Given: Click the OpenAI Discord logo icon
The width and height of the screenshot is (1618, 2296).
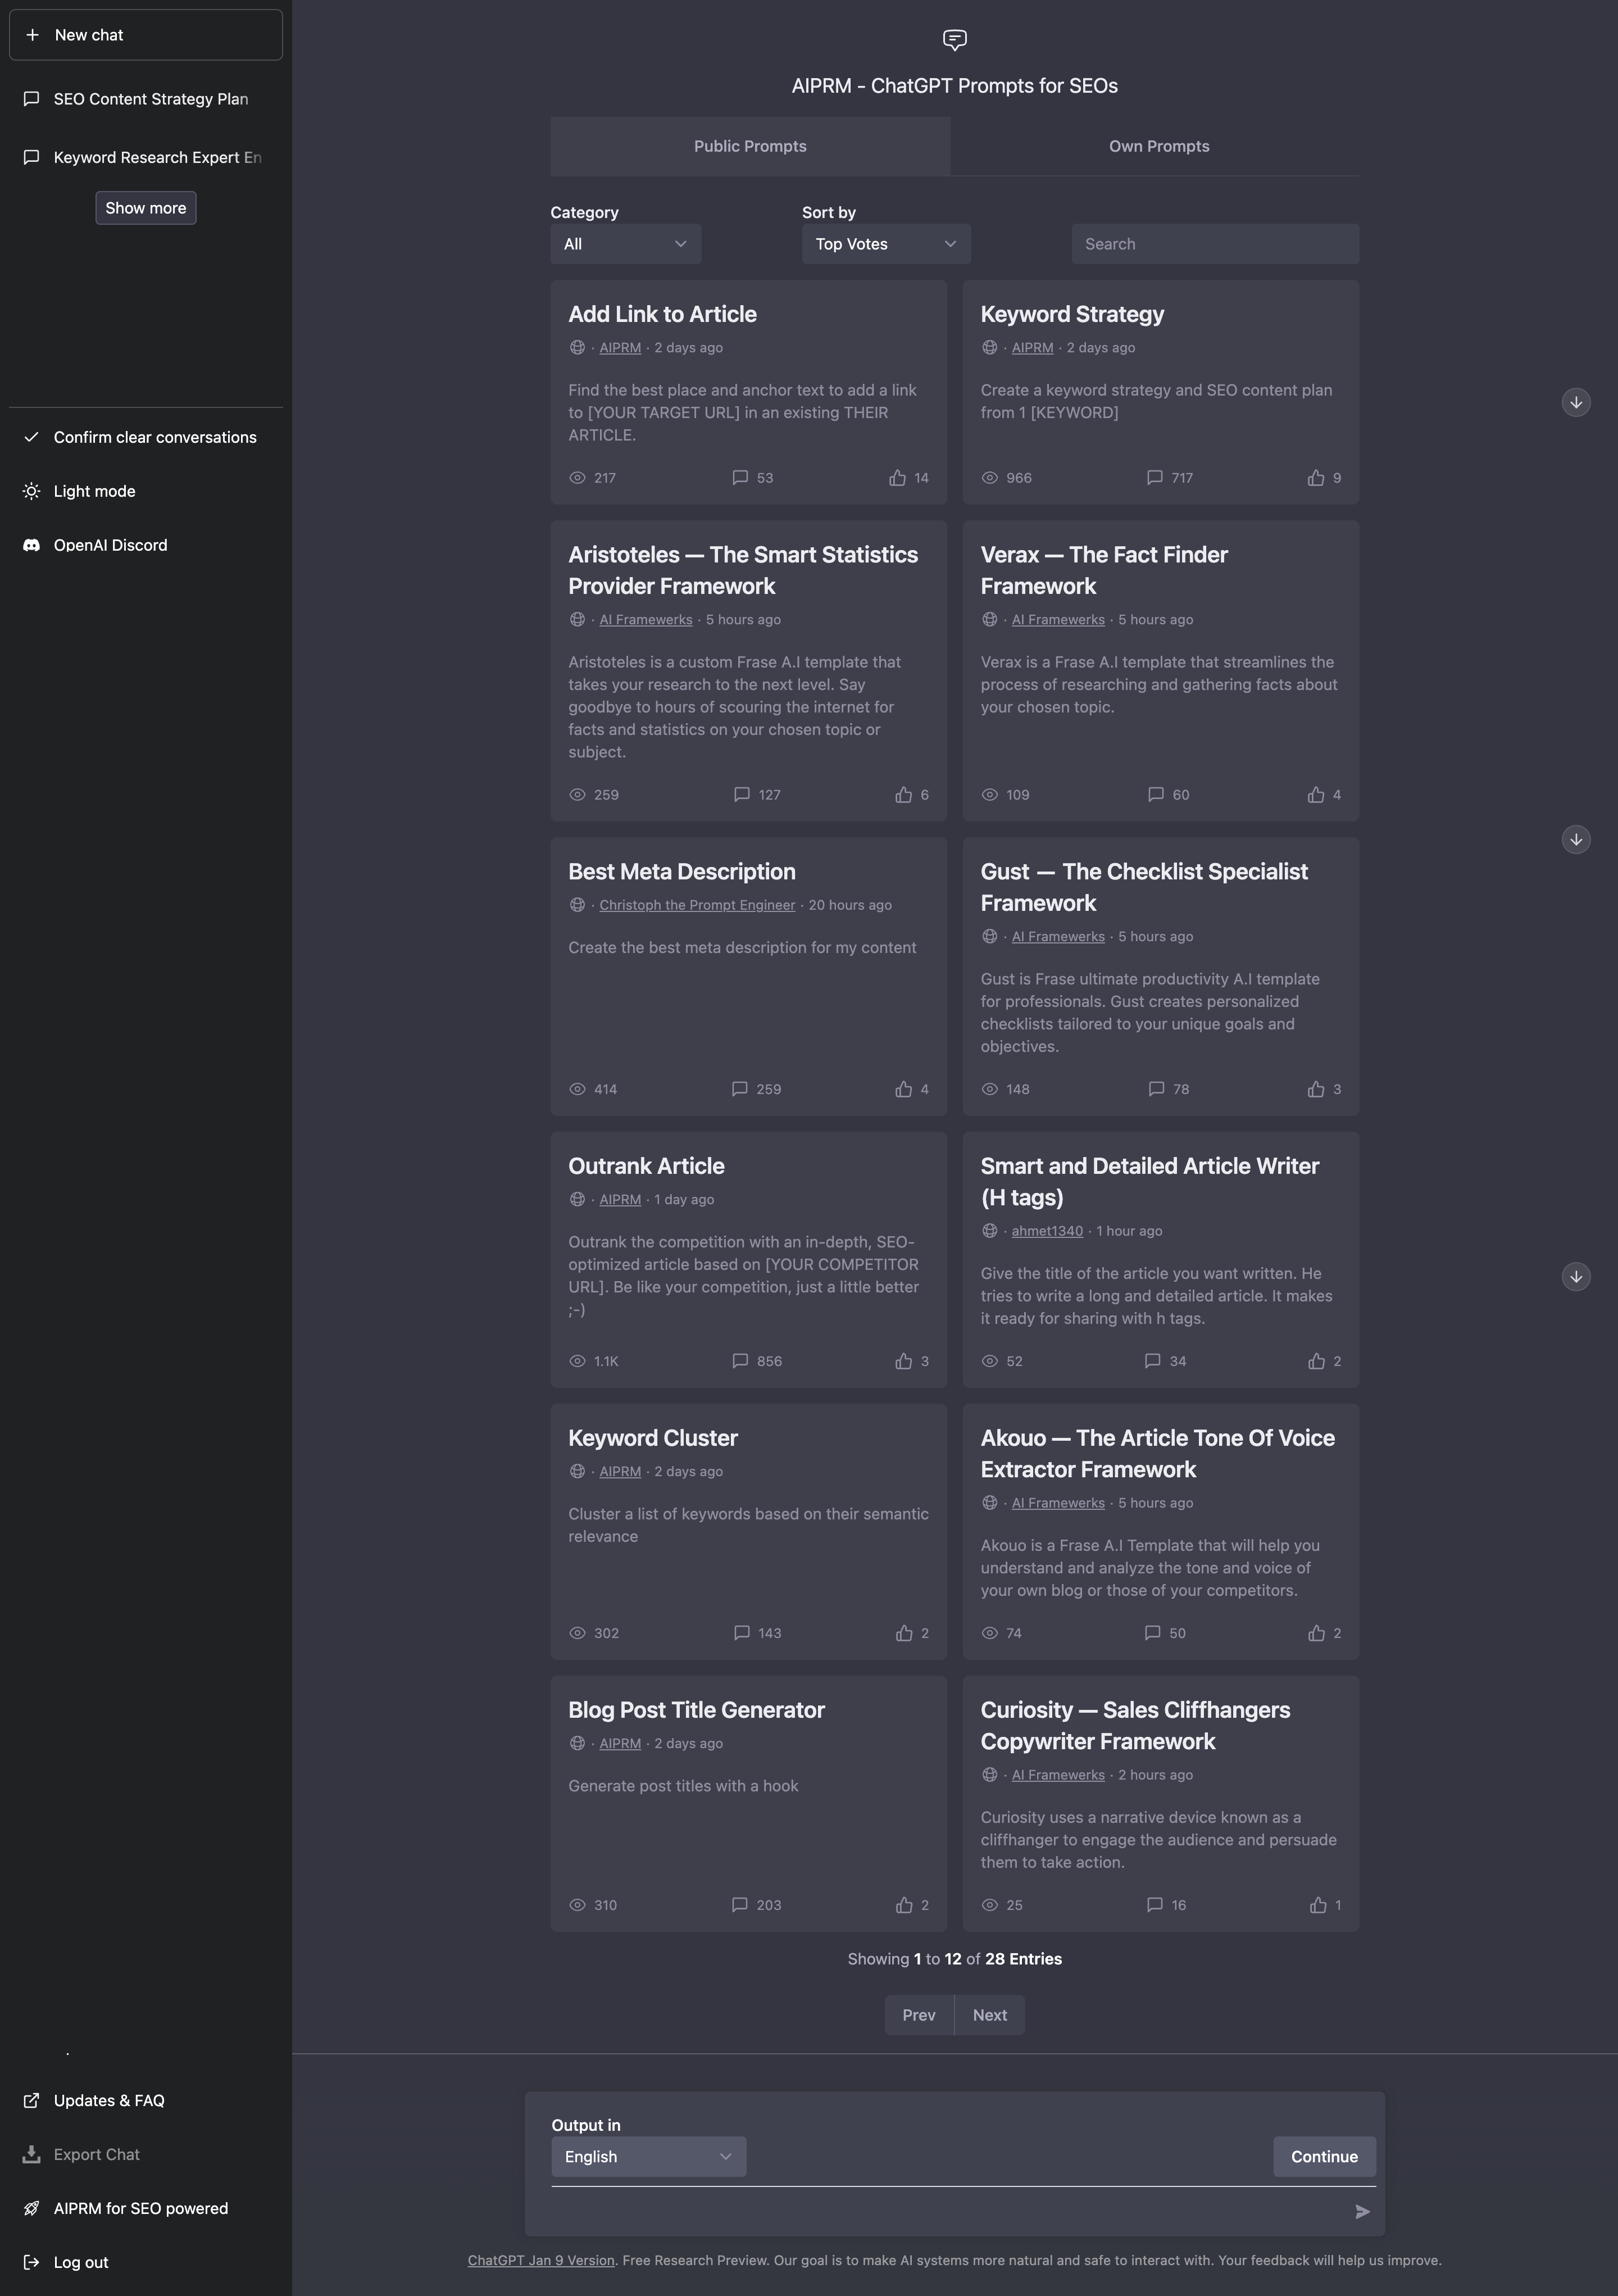Looking at the screenshot, I should pyautogui.click(x=32, y=545).
